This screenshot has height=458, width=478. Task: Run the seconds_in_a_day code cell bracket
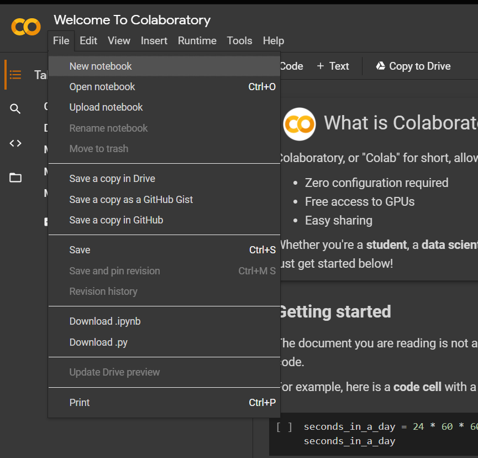pyautogui.click(x=284, y=426)
